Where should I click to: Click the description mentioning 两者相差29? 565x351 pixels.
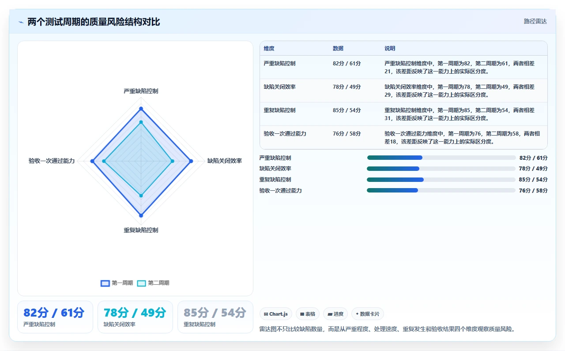click(x=460, y=91)
